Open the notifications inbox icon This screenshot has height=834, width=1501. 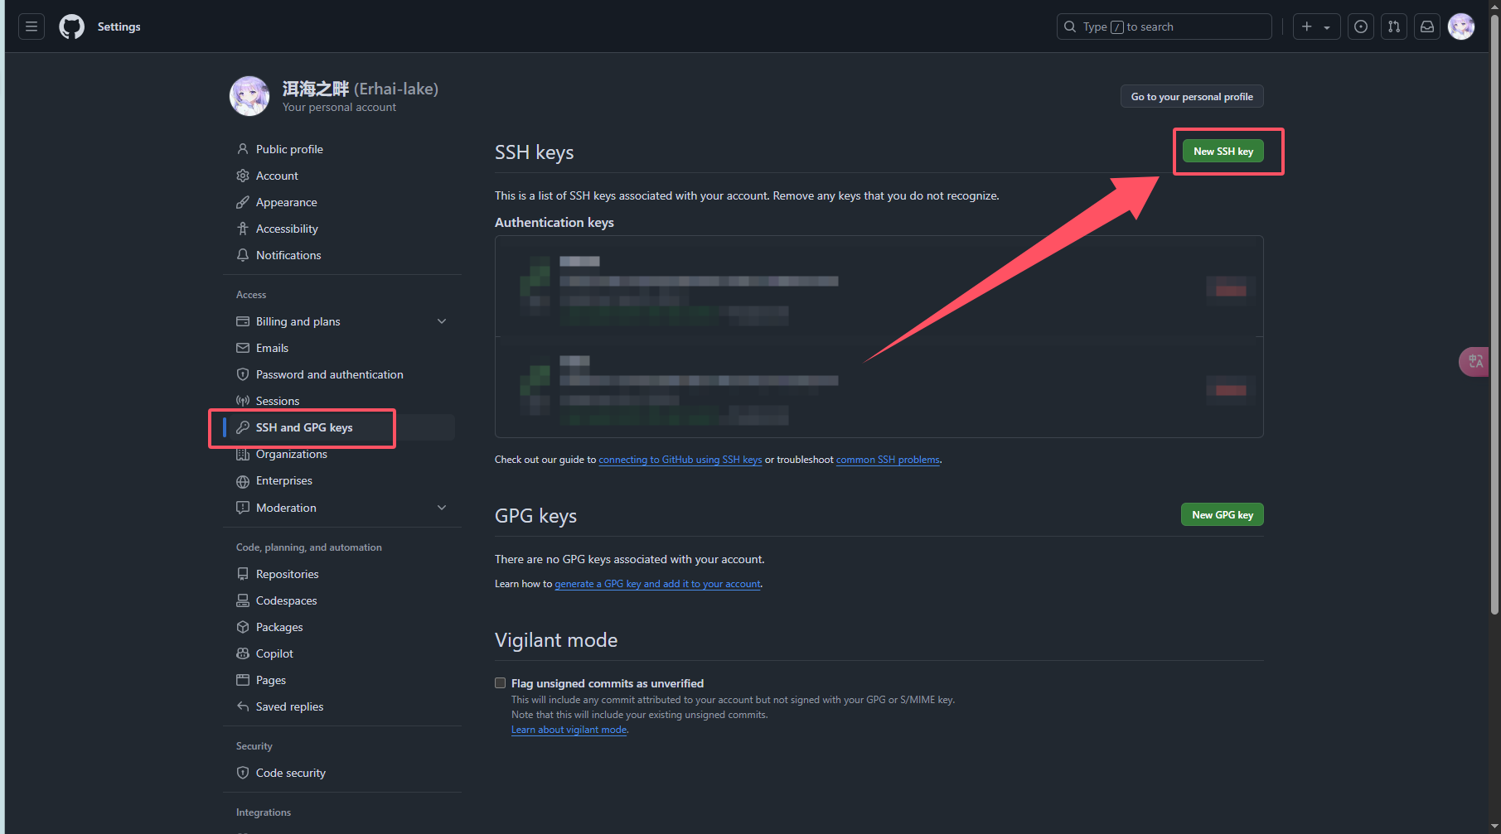(x=1426, y=27)
